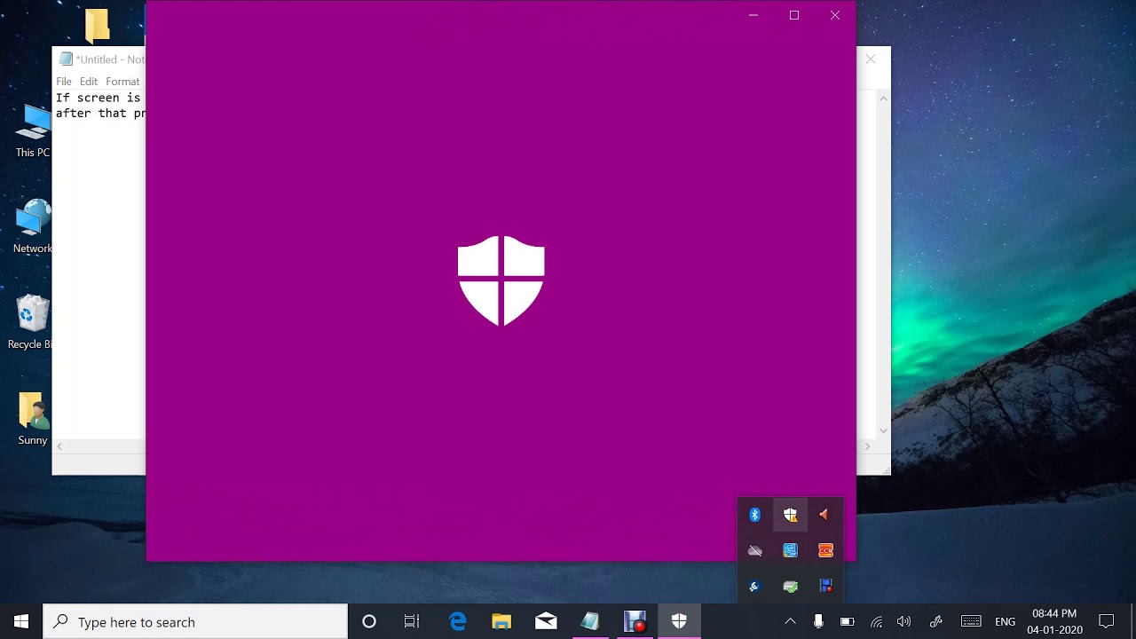The height and width of the screenshot is (639, 1136).
Task: Click the OneDrive cloud icon in overflow tray
Action: [x=754, y=550]
